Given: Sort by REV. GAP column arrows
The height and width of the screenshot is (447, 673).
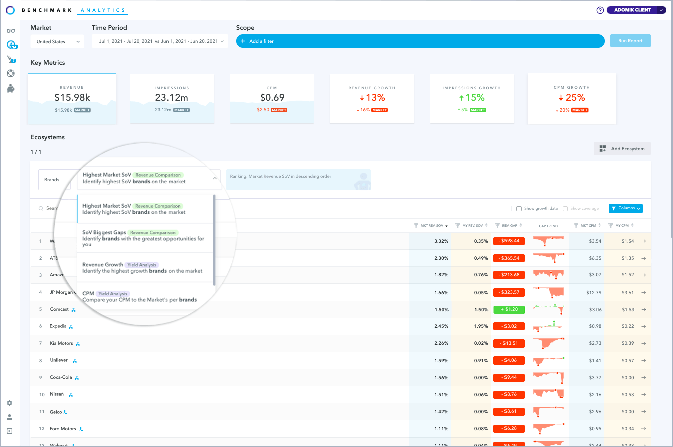Looking at the screenshot, I should coord(520,226).
